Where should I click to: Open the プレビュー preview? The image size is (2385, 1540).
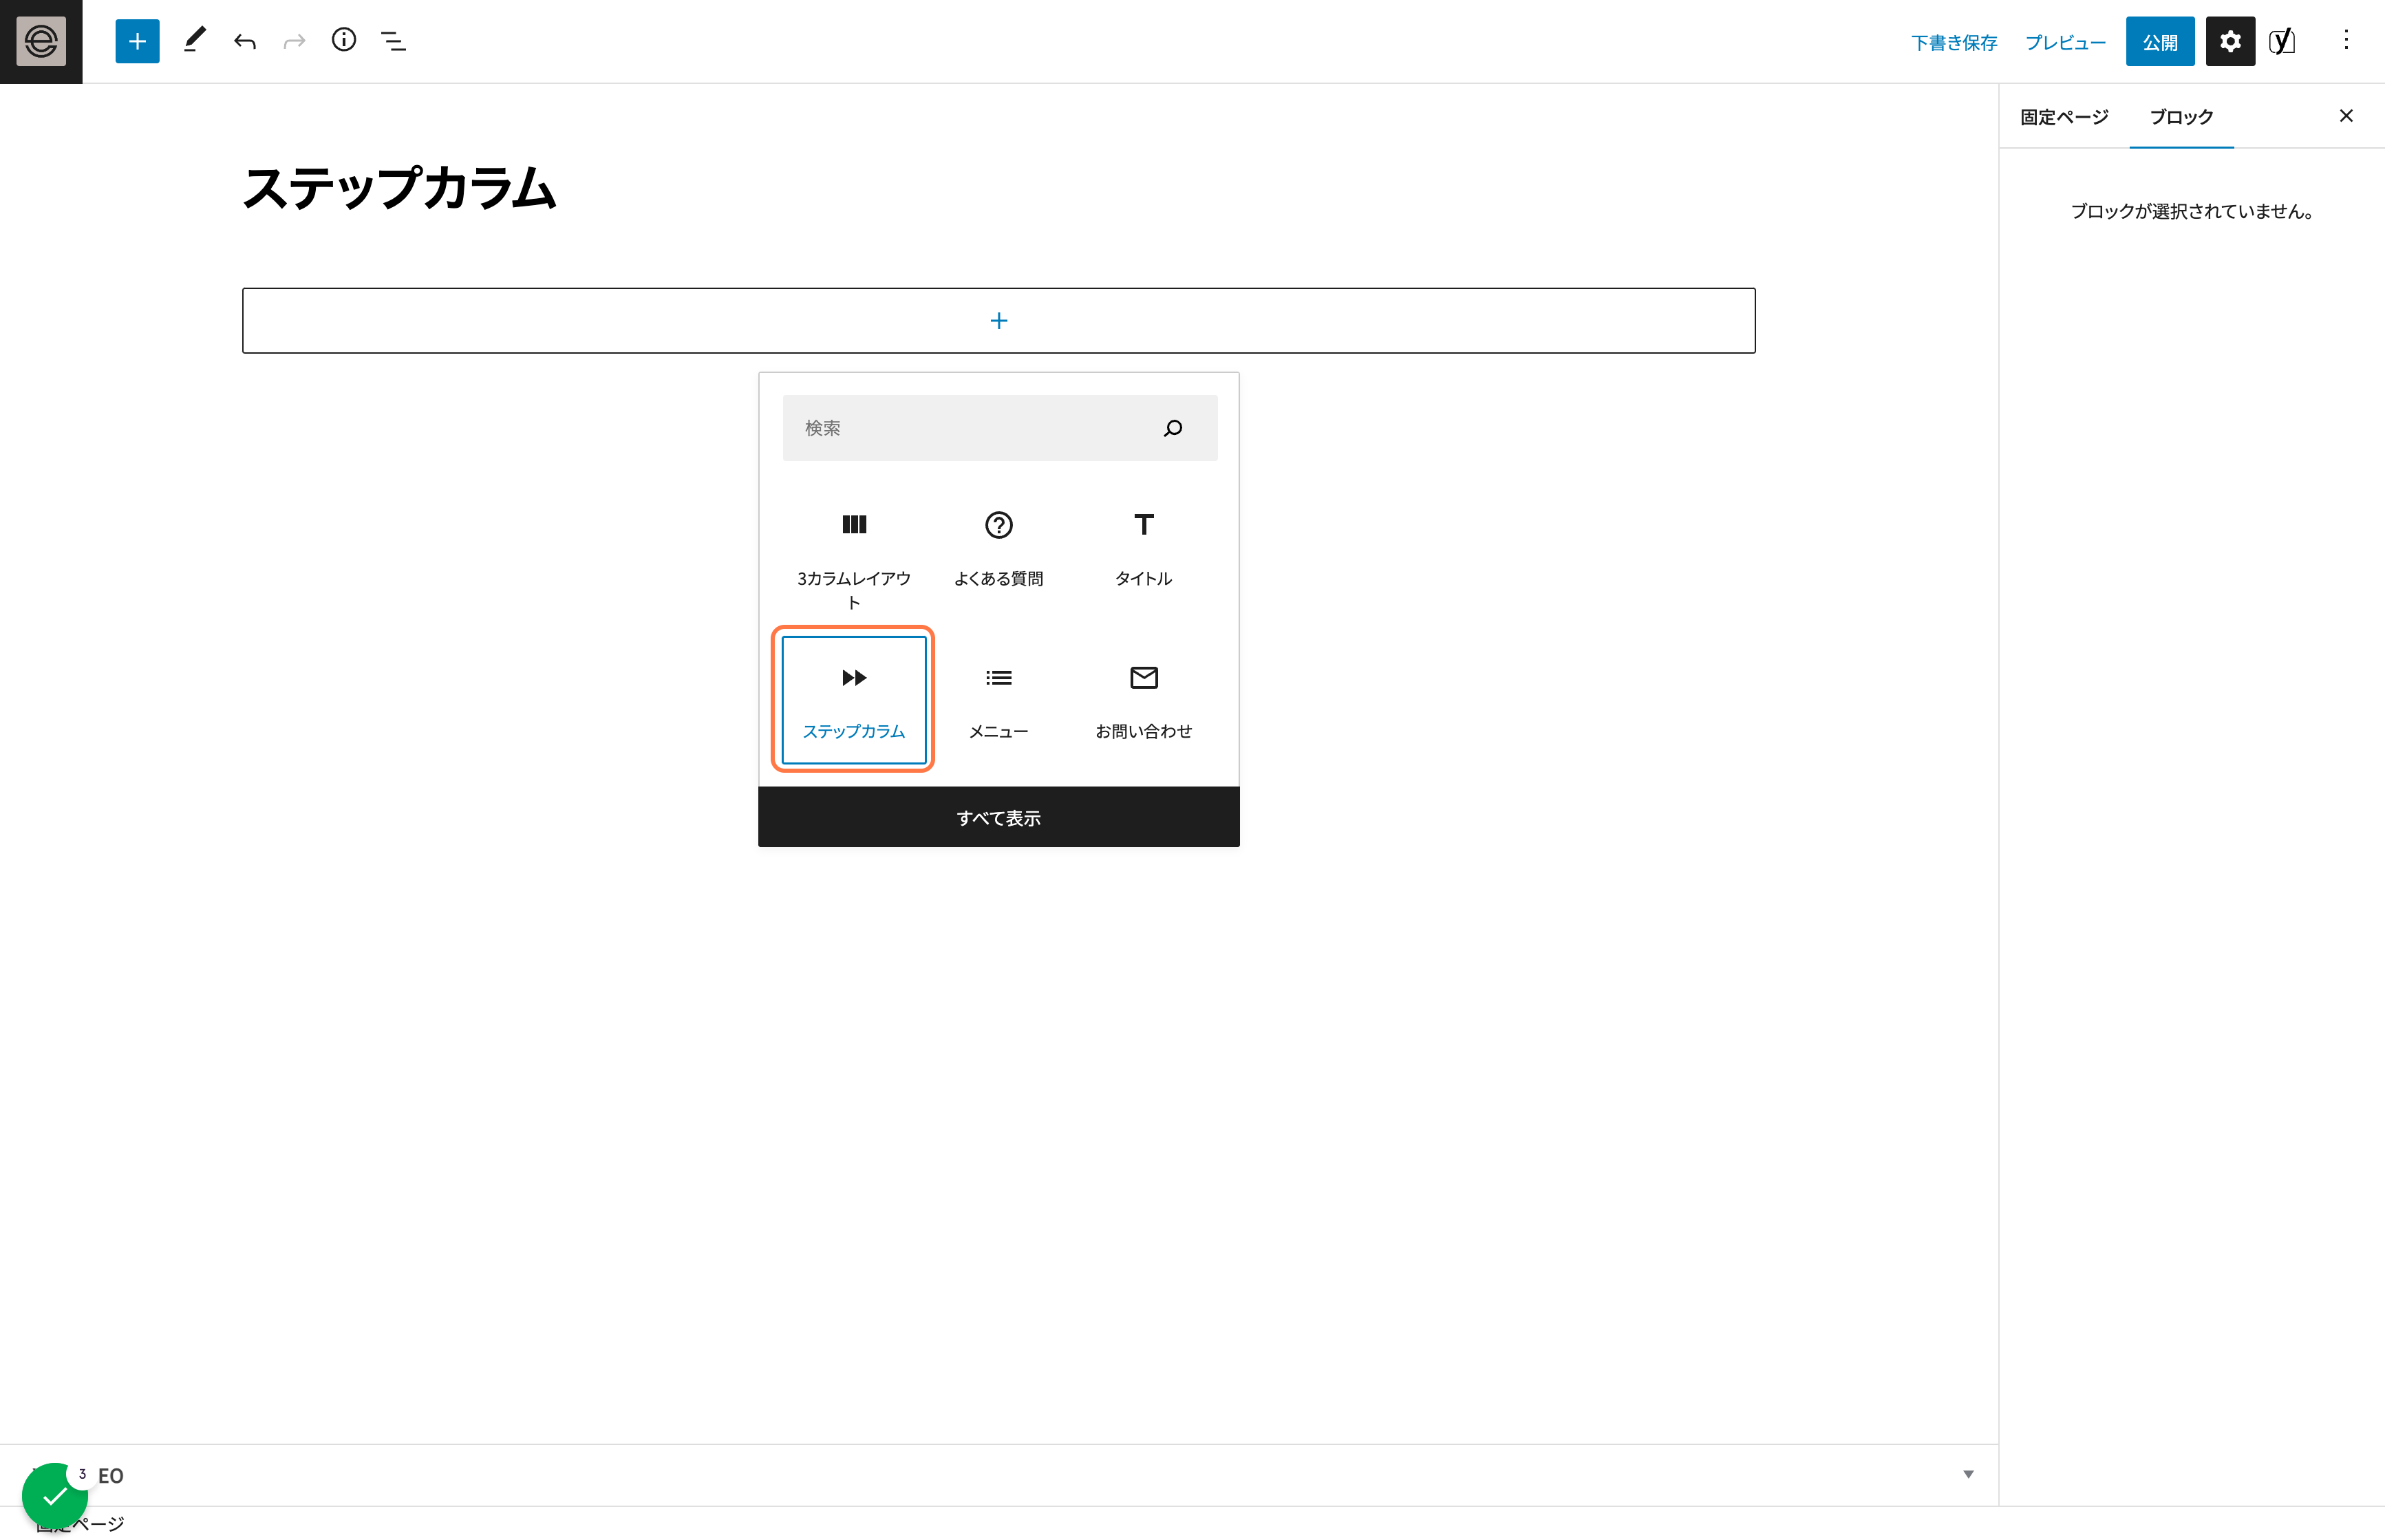[x=2065, y=42]
